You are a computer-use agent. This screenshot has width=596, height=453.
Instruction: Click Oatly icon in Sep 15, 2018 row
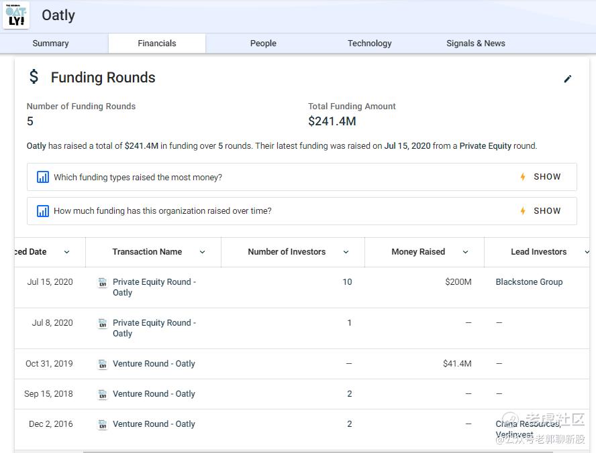[103, 394]
